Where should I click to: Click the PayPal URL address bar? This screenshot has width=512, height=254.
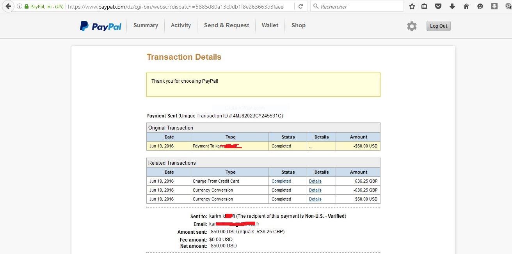point(176,7)
